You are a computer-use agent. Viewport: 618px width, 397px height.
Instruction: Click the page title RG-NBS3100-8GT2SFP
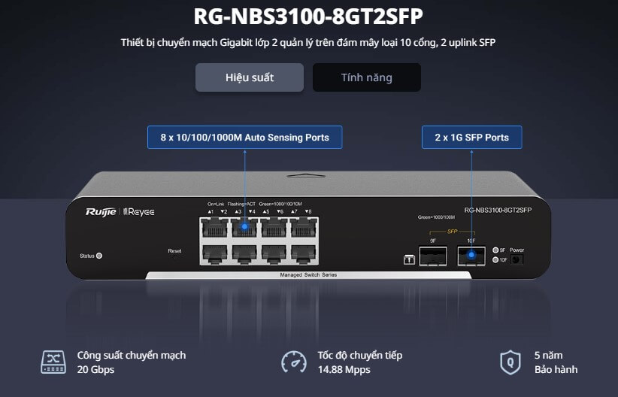(x=308, y=16)
